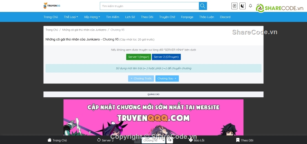Click the Chương Sau button
The image size is (307, 144).
click(167, 79)
